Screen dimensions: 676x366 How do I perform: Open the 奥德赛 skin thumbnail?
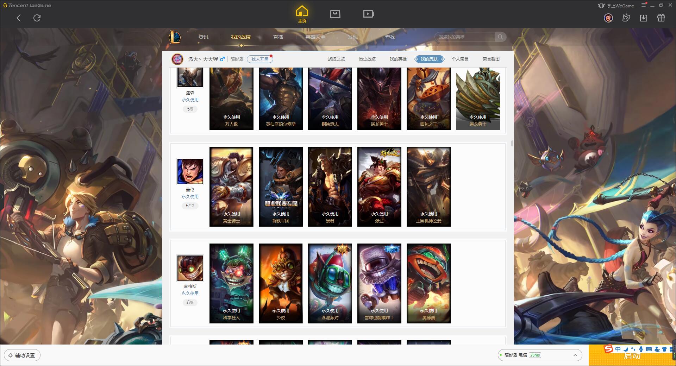click(428, 284)
